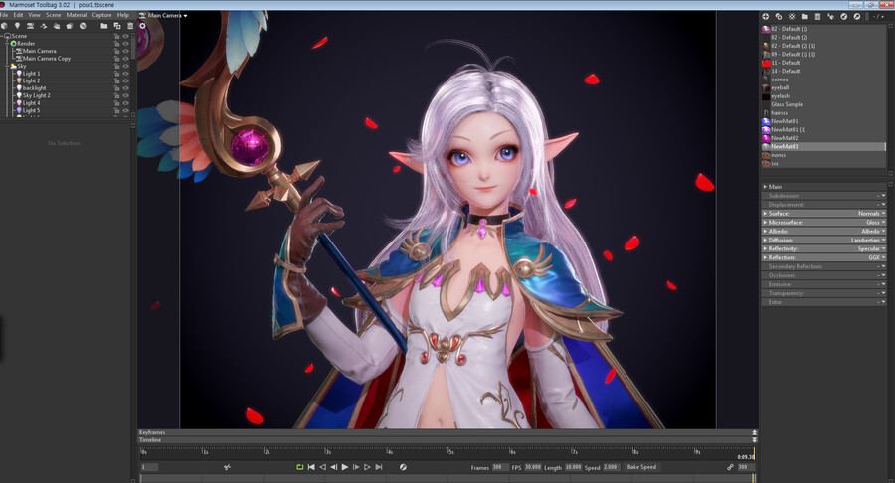Image resolution: width=895 pixels, height=483 pixels.
Task: Duplicate the selected material icon
Action: (779, 17)
